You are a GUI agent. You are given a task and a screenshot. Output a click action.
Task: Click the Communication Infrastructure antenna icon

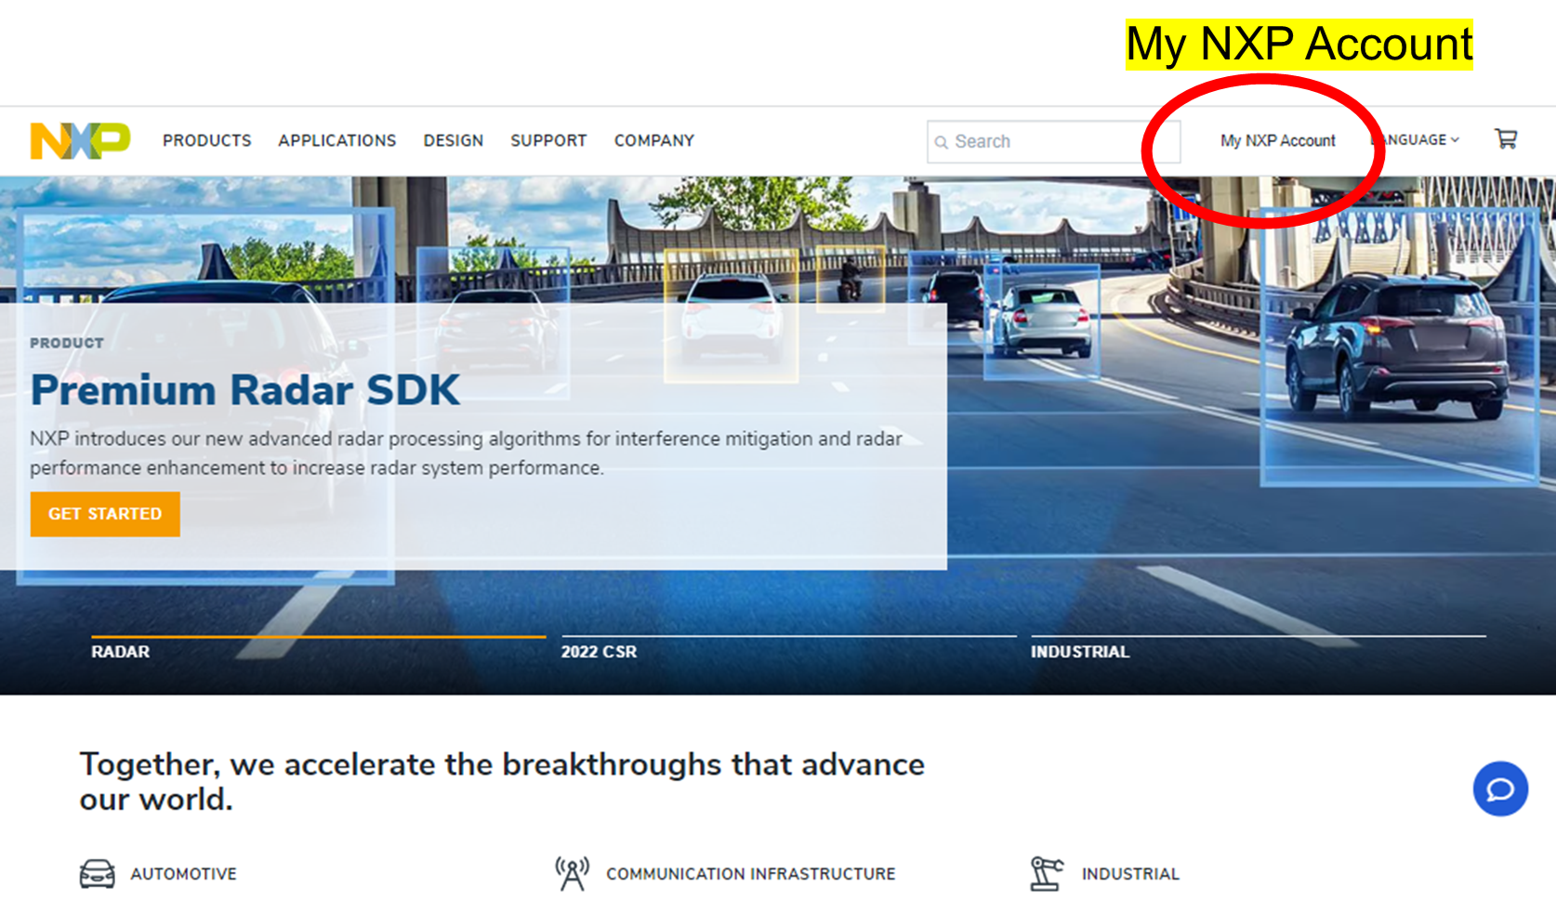[x=571, y=870]
